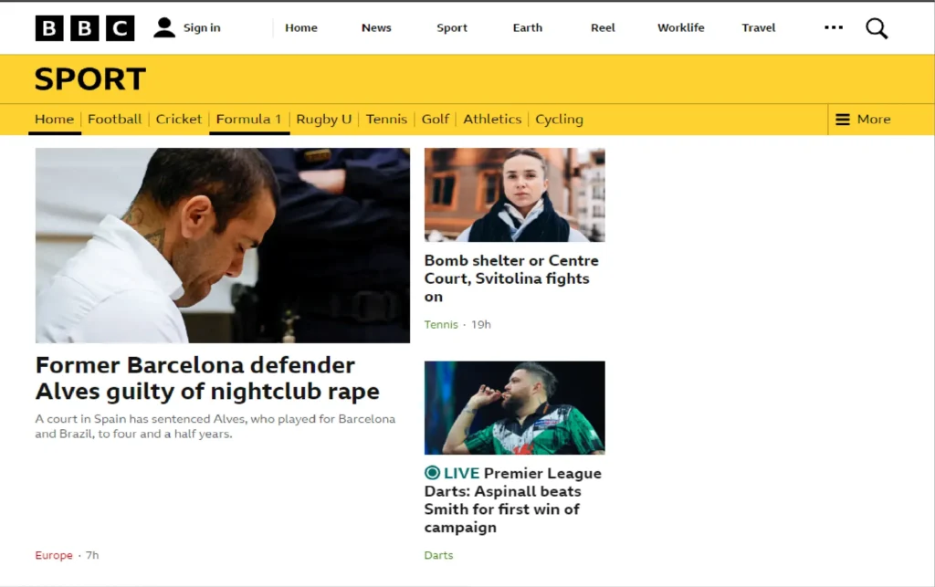Image resolution: width=935 pixels, height=587 pixels.
Task: Open headline about former Barcelona defender Alves
Action: (x=207, y=379)
